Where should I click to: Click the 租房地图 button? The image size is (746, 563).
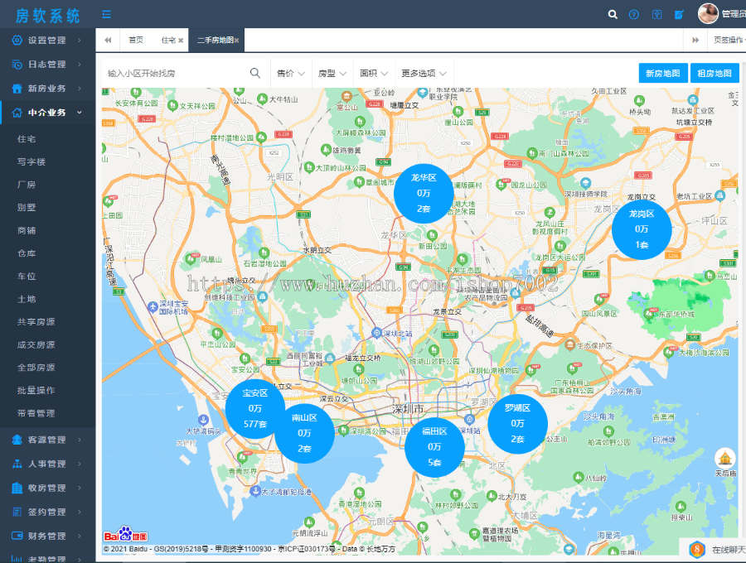(715, 73)
